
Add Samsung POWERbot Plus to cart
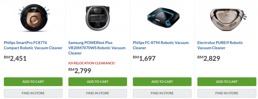(x=98, y=82)
